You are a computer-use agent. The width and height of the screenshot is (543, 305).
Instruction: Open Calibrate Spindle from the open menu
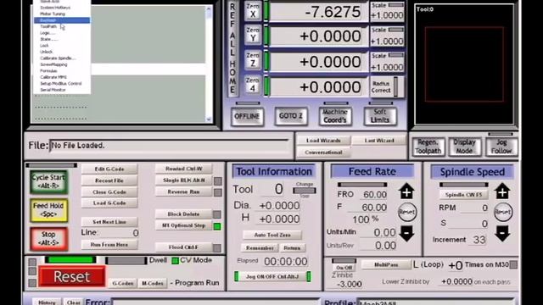58,58
